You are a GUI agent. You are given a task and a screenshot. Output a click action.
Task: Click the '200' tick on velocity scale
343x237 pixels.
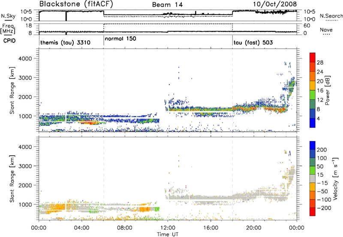click(322, 150)
